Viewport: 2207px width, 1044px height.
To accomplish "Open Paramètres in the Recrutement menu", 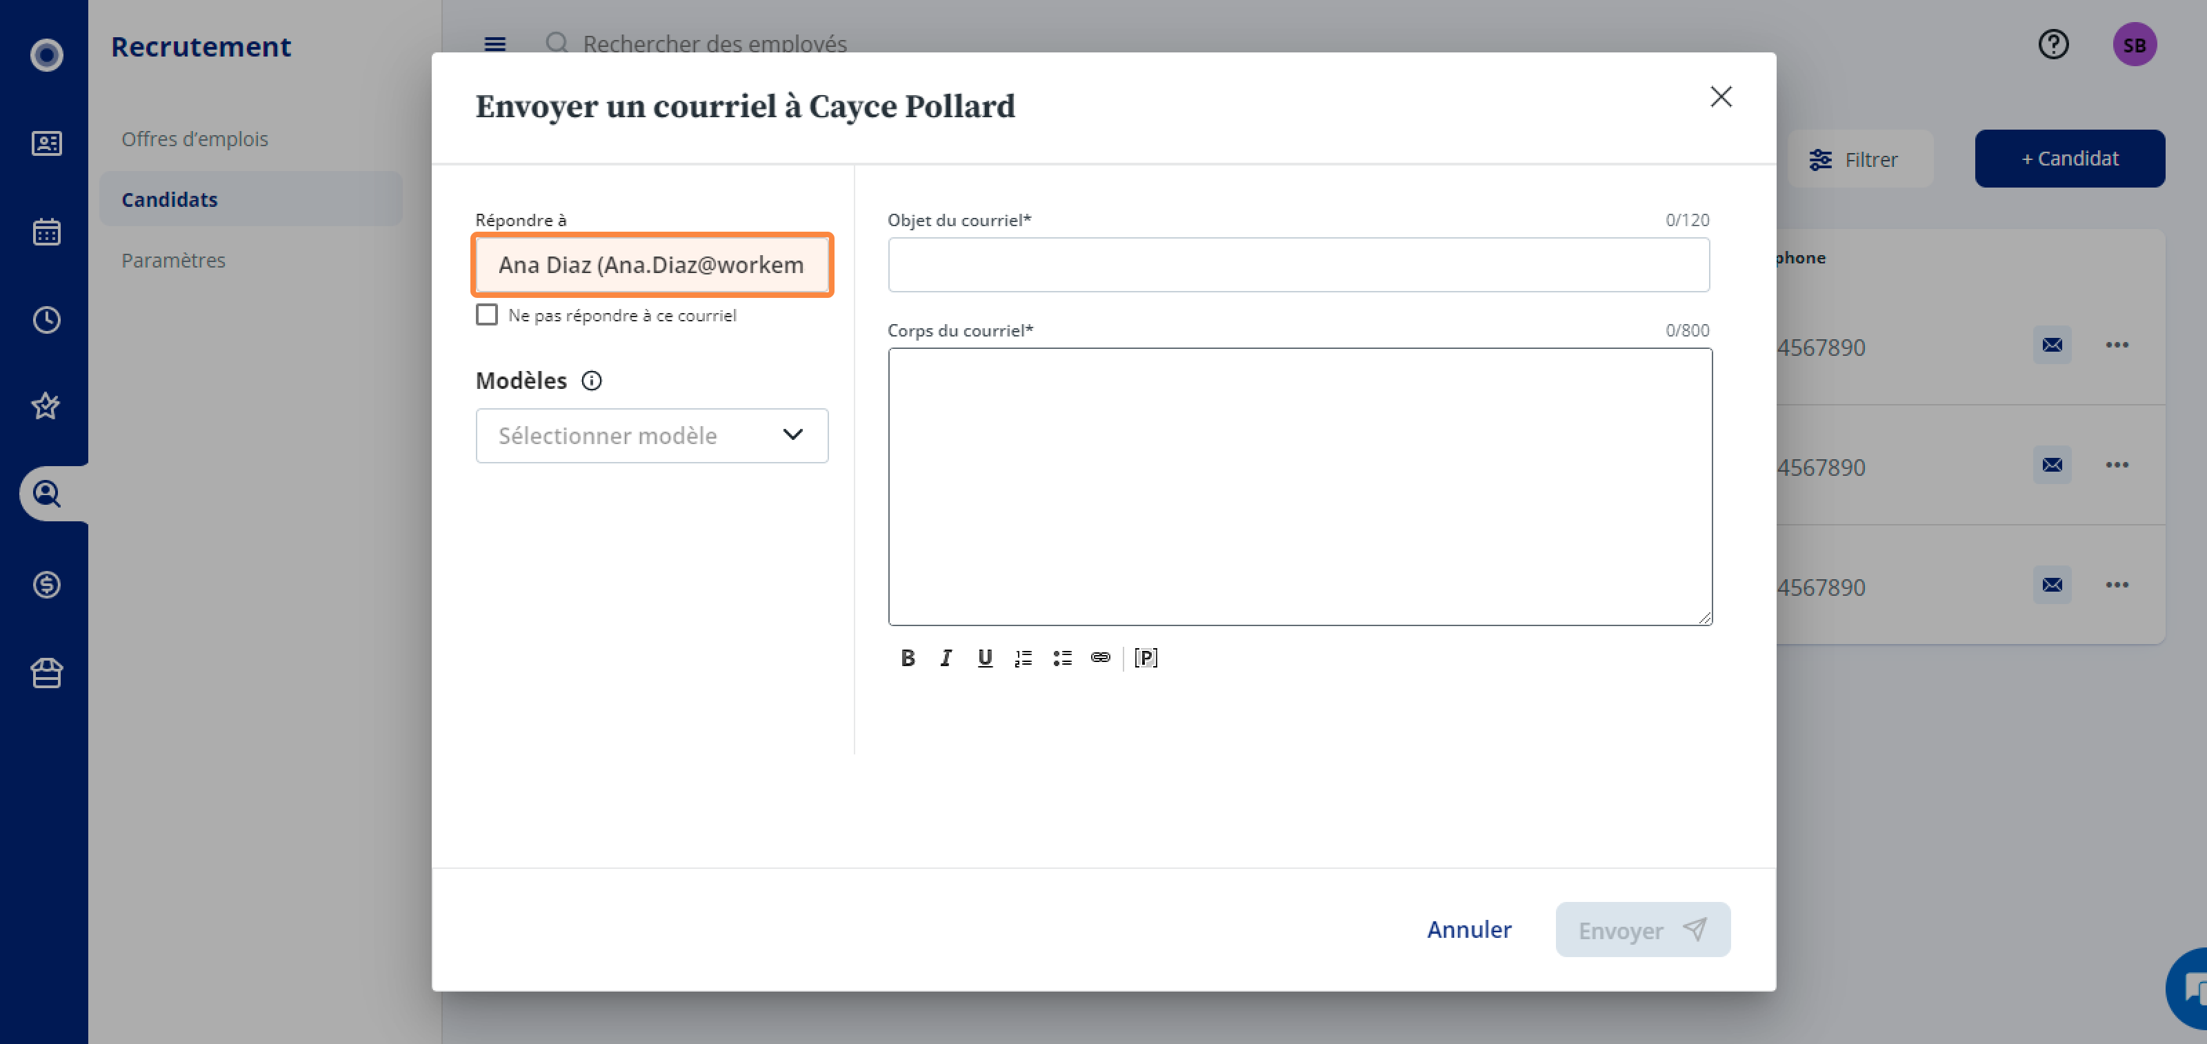I will [x=173, y=261].
